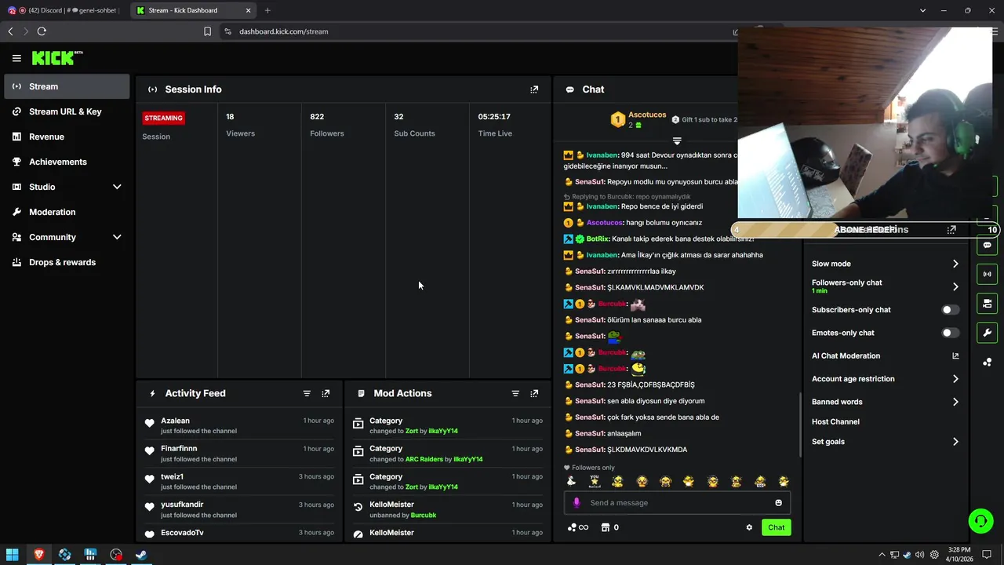Click the KICK logo
This screenshot has height=565, width=1004.
[x=56, y=58]
